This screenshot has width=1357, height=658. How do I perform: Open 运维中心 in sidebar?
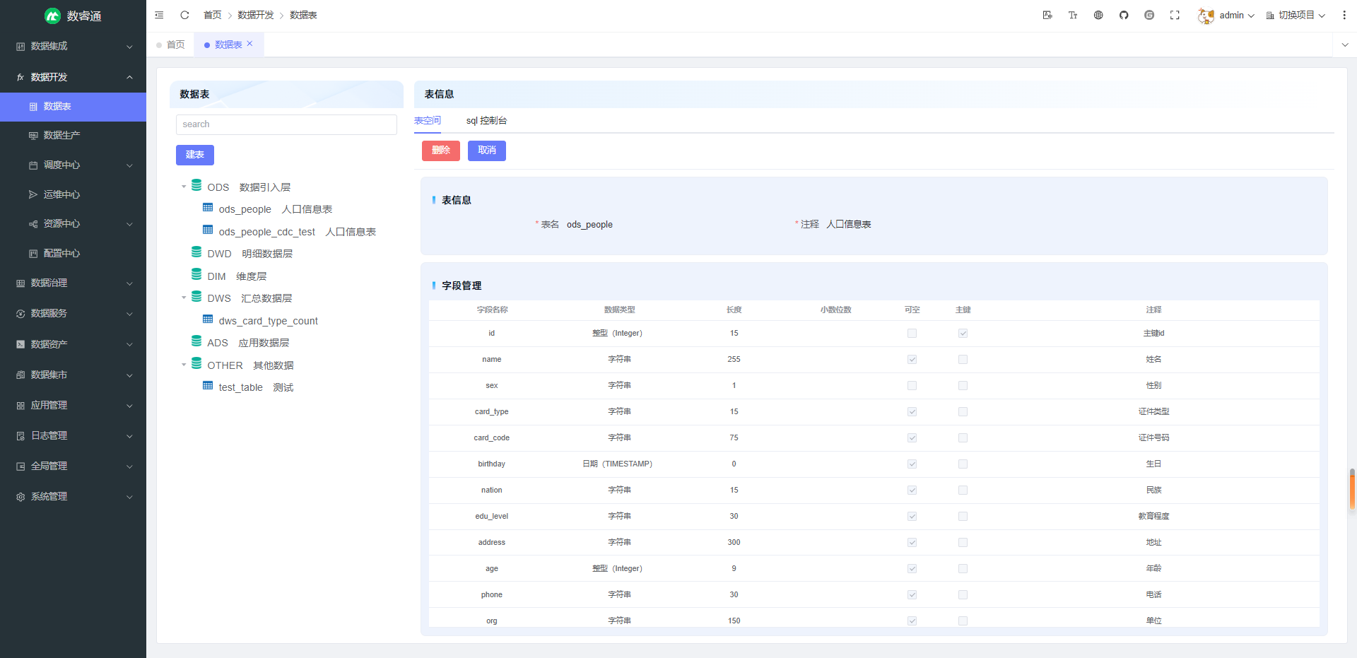tap(73, 194)
